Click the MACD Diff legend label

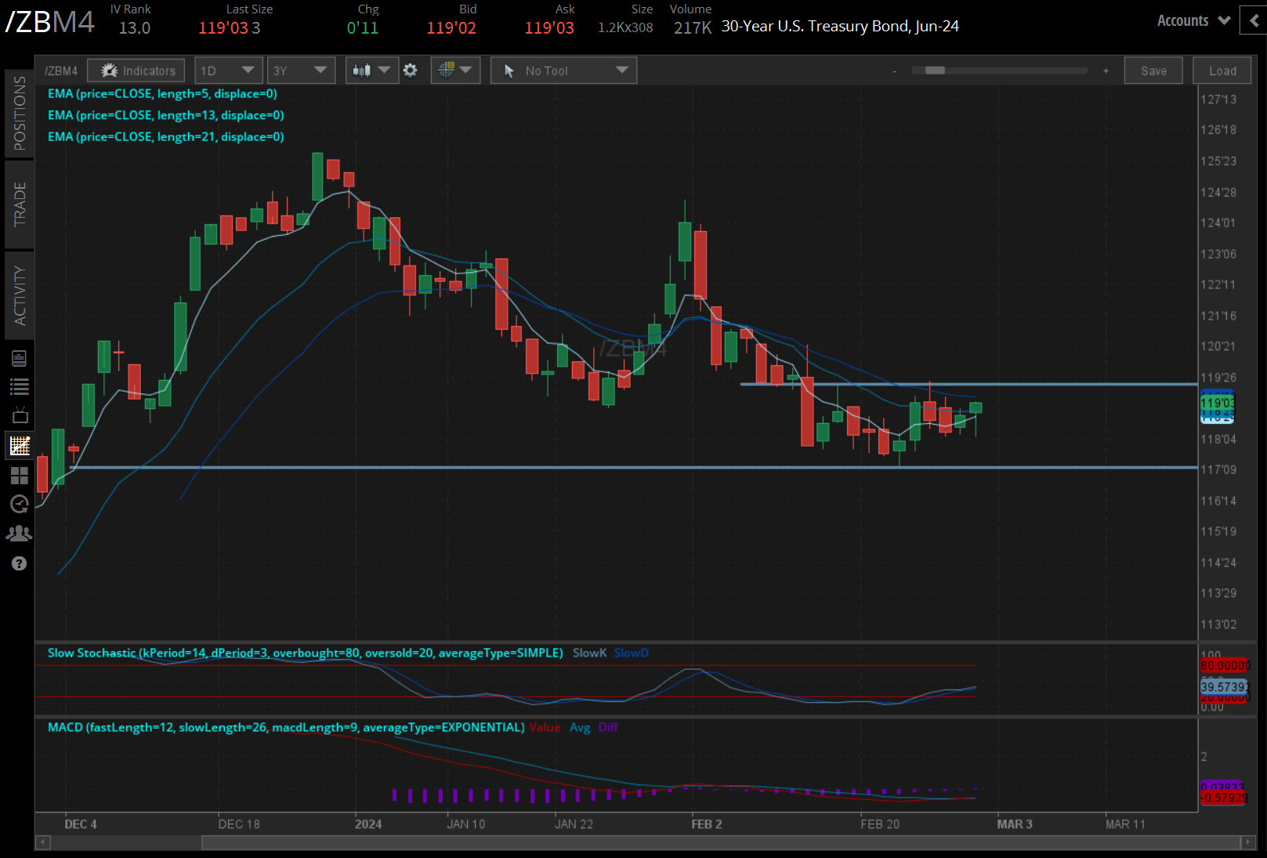[608, 727]
